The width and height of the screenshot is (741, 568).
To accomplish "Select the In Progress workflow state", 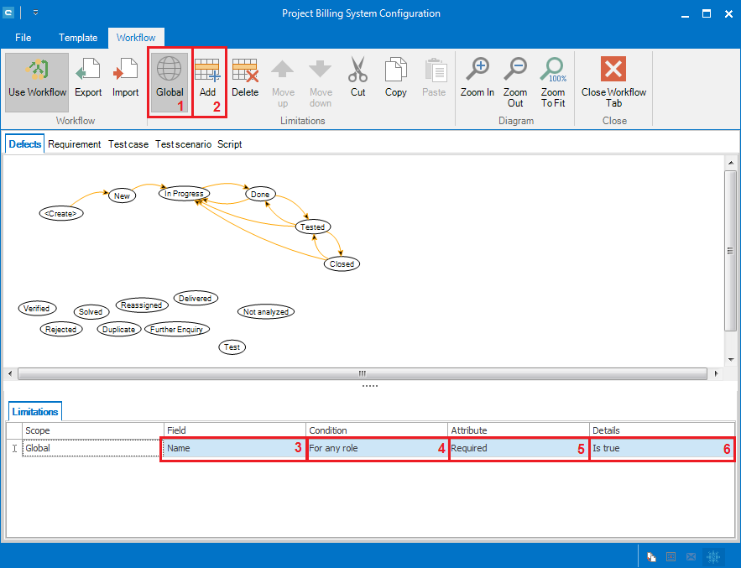I will [184, 194].
